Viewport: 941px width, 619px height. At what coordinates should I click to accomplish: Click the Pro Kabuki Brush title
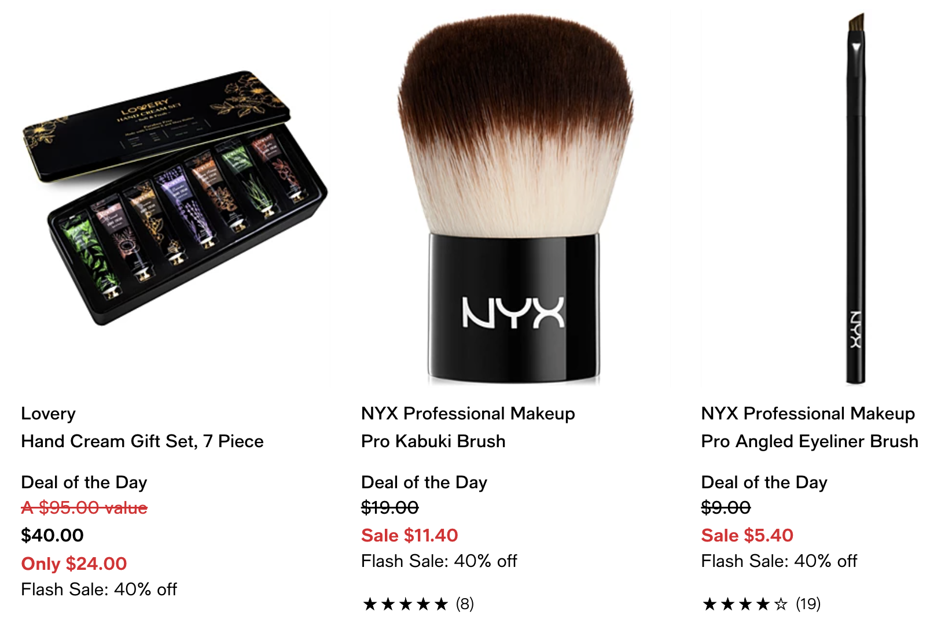point(433,441)
